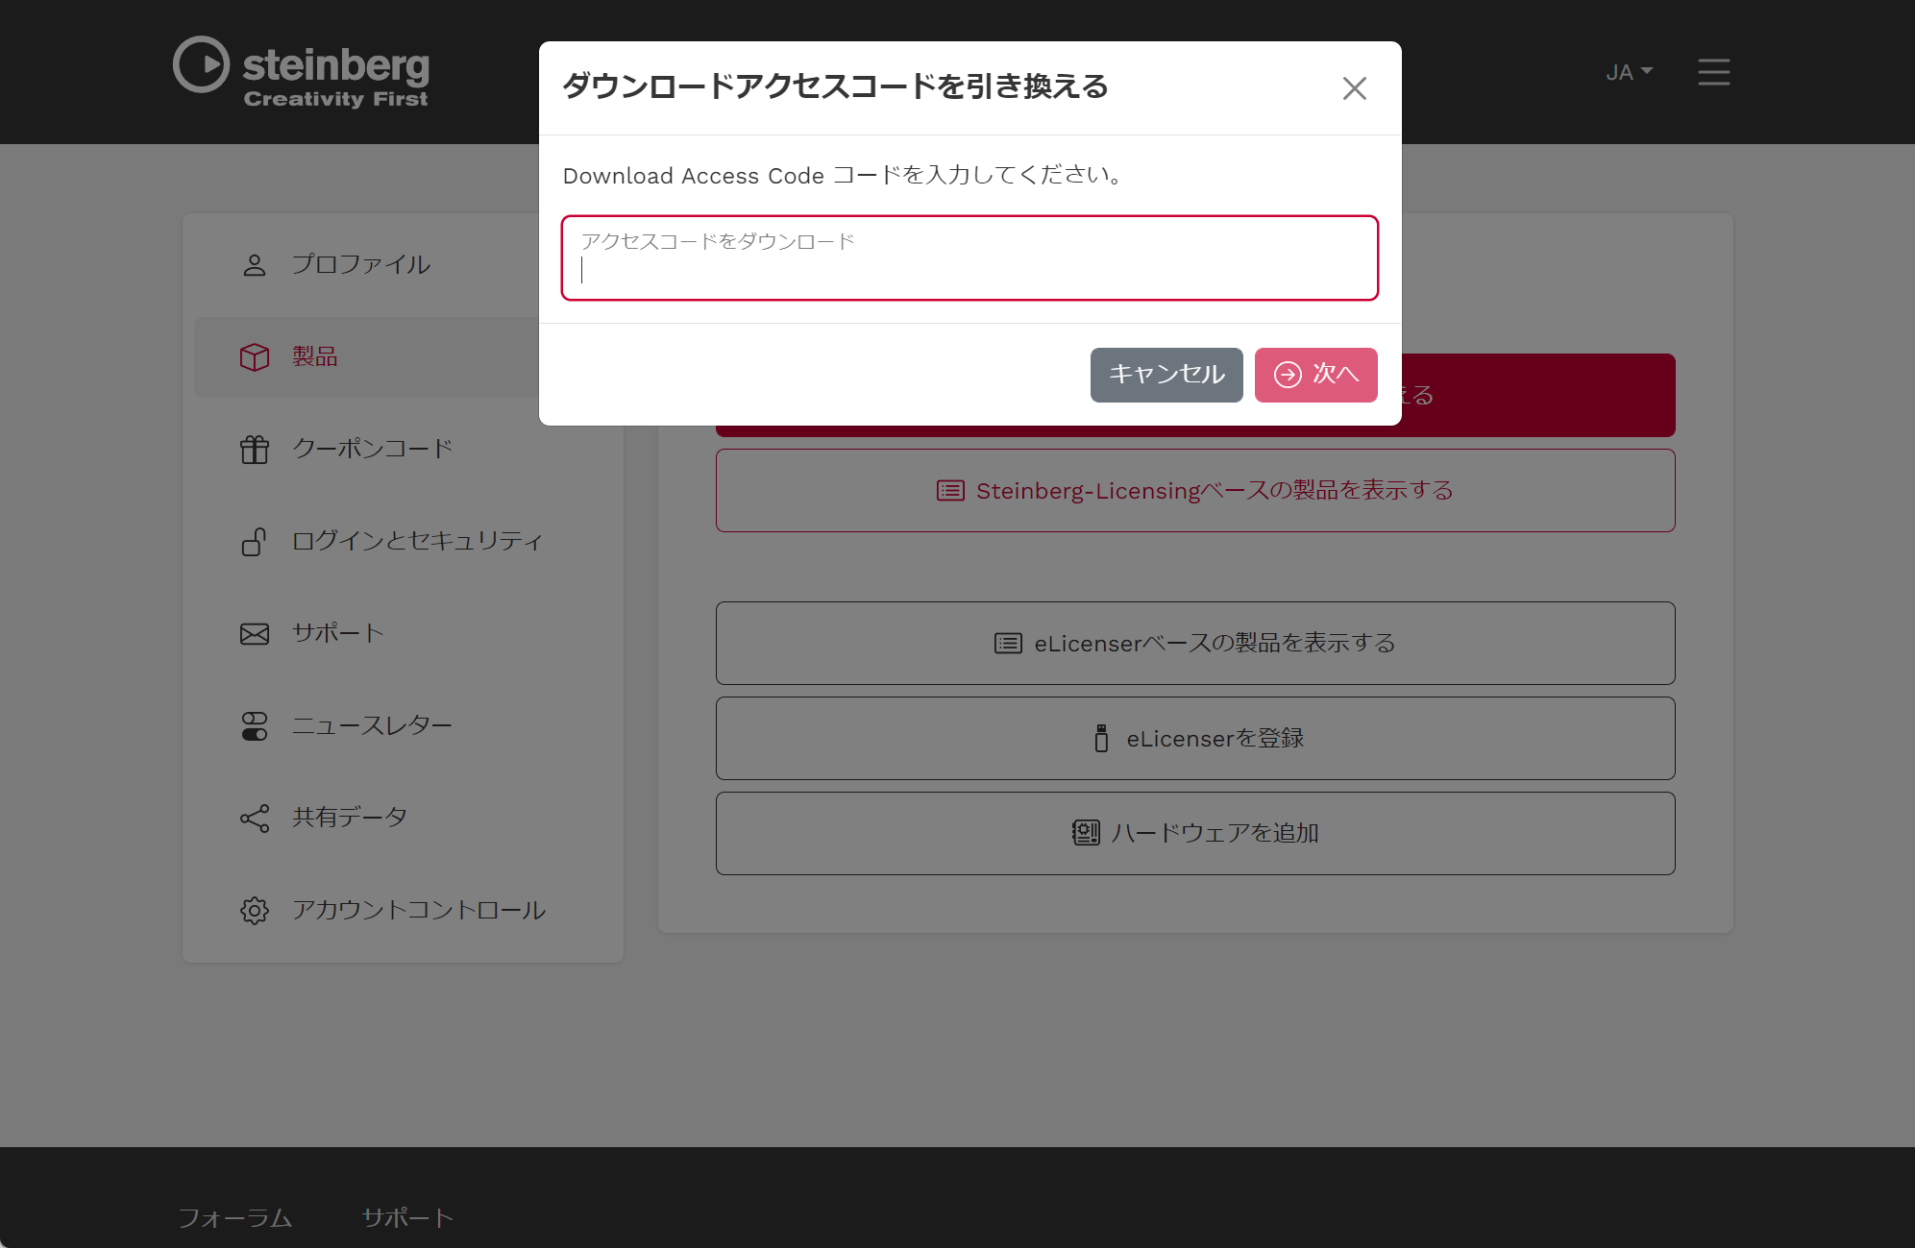Screen dimensions: 1915x1248
Task: Click eLicenserを登録 button
Action: pyautogui.click(x=1195, y=739)
